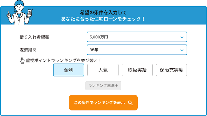Screen dimensions: 207x116
Task: Click the magnifying glass icon on the orange button
Action: (130, 103)
